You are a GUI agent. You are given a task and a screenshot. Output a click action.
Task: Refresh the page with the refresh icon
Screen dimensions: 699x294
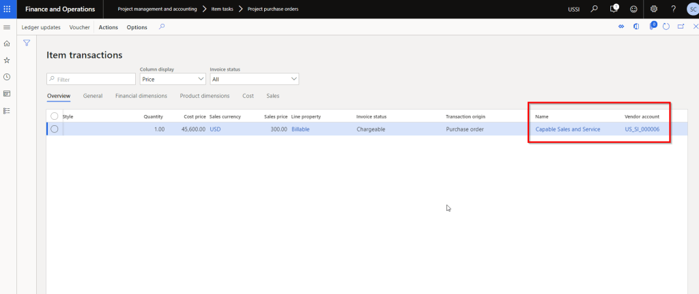pyautogui.click(x=666, y=27)
